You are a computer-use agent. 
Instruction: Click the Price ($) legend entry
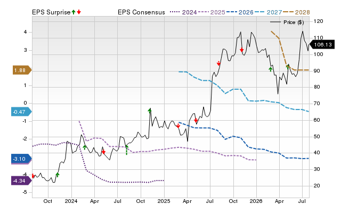pos(287,22)
